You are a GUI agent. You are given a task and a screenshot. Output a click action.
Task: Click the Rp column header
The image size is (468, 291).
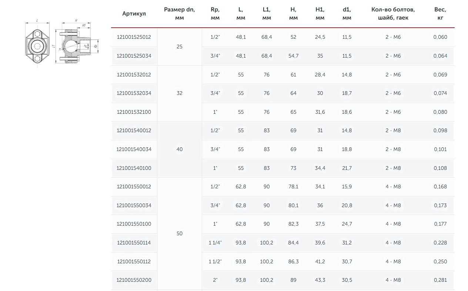215,14
